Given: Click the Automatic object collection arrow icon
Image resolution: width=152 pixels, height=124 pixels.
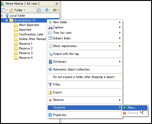Looking at the screenshot, I should coord(50,69).
